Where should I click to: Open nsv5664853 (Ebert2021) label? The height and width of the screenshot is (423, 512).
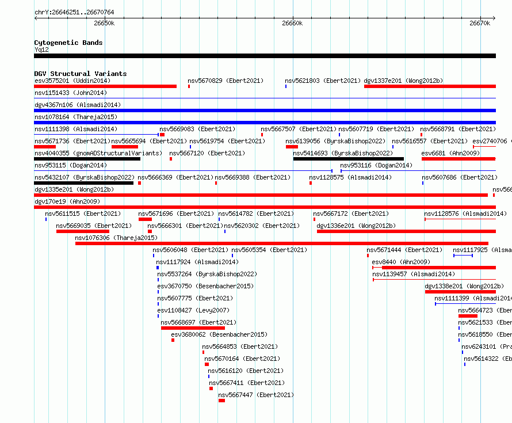pyautogui.click(x=240, y=346)
